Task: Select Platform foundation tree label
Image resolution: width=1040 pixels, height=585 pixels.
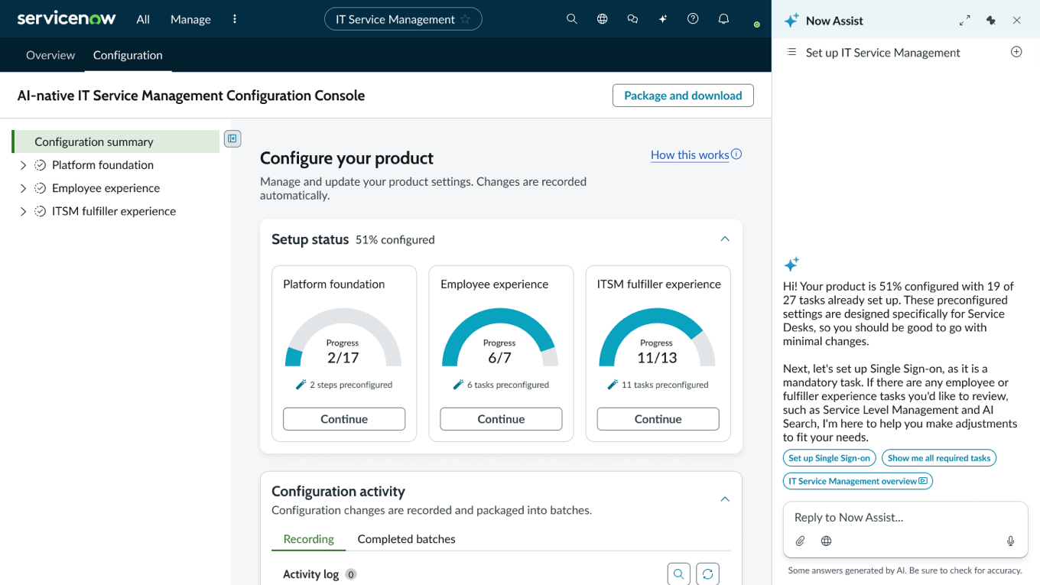Action: (102, 165)
